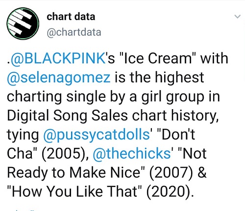This screenshot has height=211, width=245.
Task: Click the "Digital Song Sales" phrase
Action: (68, 116)
